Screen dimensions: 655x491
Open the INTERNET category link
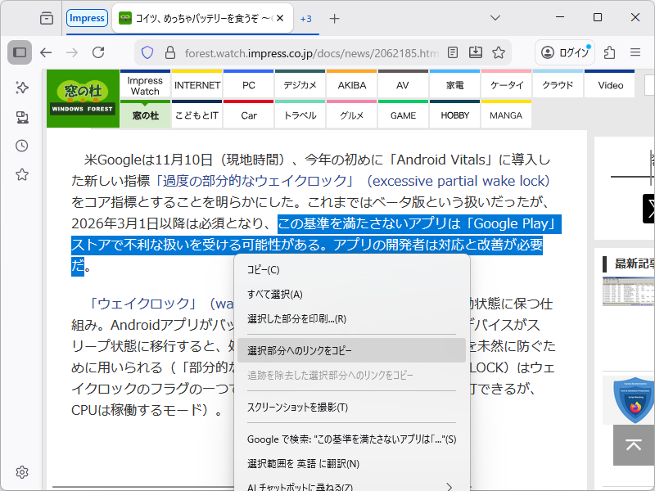[x=196, y=83]
